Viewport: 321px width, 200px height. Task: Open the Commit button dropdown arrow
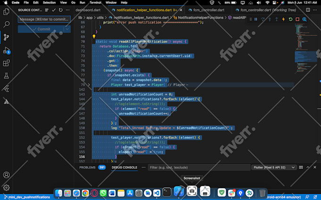[67, 29]
